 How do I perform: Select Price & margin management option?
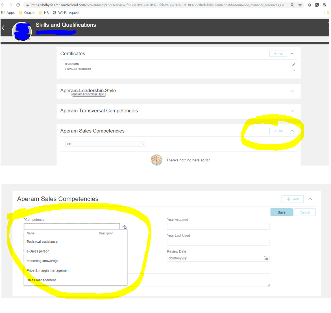coord(48,271)
